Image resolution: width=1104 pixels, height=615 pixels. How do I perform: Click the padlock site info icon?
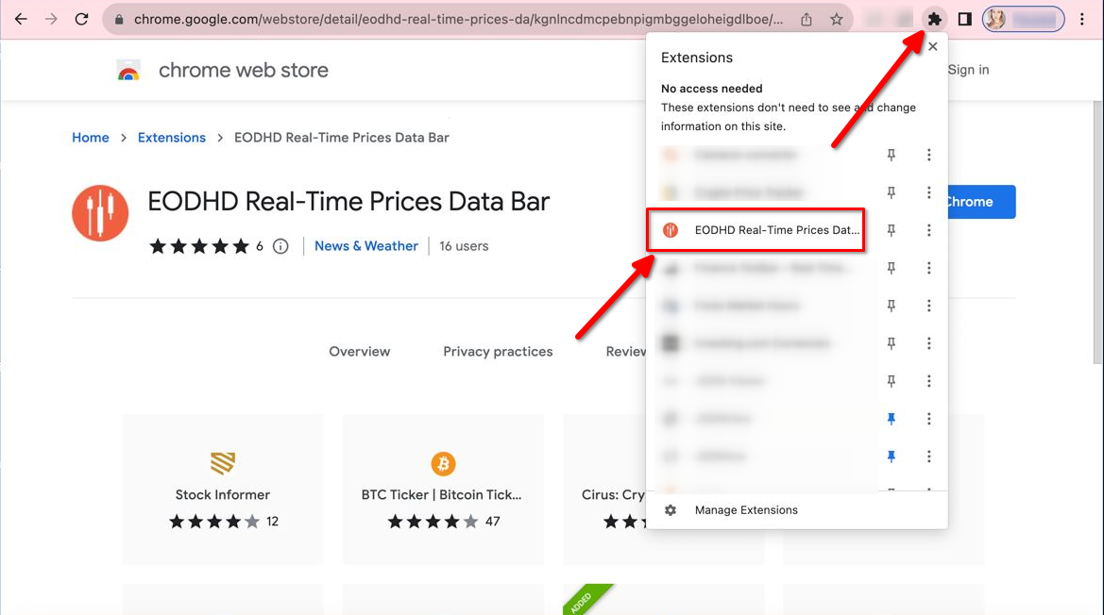tap(119, 20)
